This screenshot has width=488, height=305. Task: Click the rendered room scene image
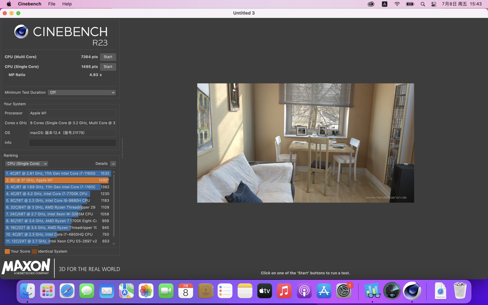click(x=305, y=143)
